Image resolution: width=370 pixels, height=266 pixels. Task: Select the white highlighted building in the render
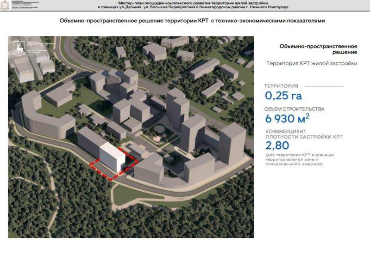[x=113, y=158]
